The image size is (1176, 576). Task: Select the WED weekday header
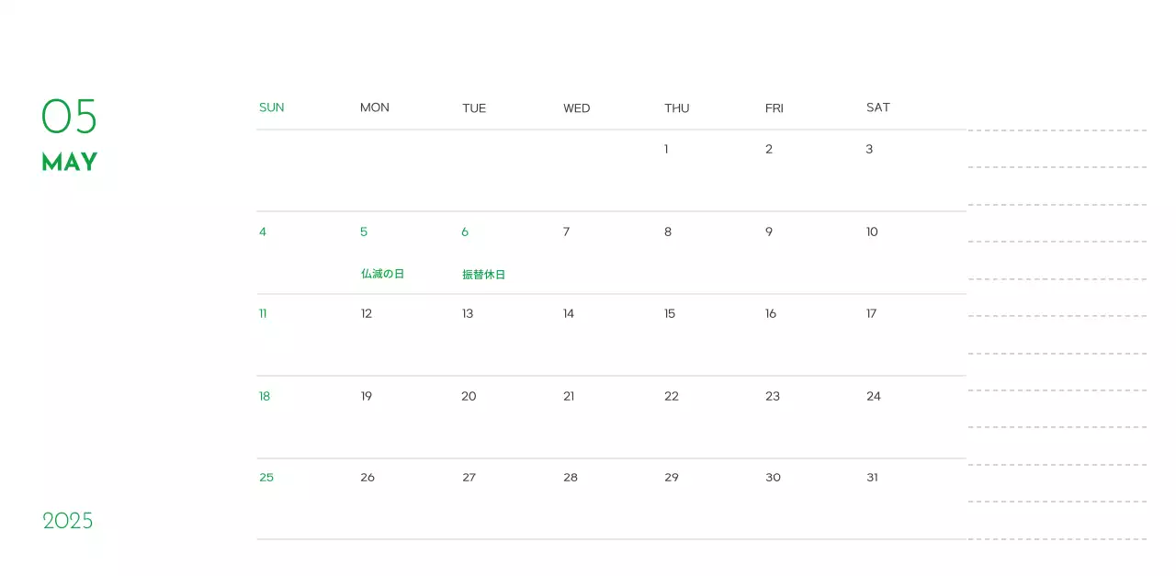tap(576, 108)
